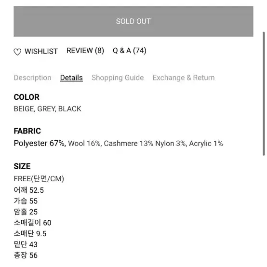Viewport: 267px width, 267px height.
Task: Click the COLOR heading
Action: pos(27,97)
